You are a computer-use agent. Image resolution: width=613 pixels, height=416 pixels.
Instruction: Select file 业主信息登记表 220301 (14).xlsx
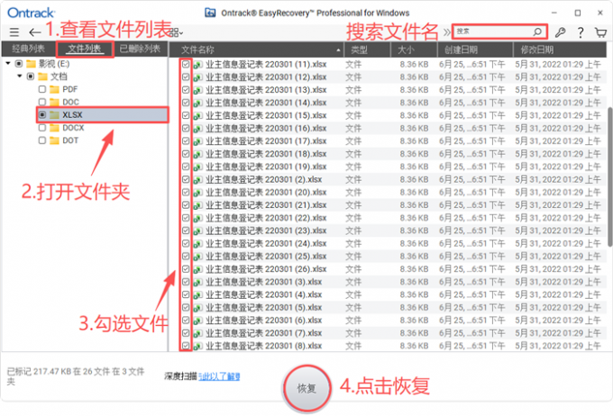tap(266, 103)
